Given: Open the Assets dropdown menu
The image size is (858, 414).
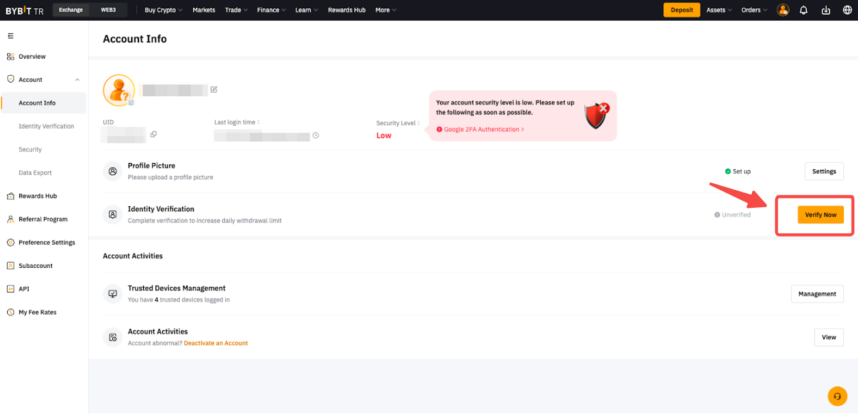Looking at the screenshot, I should (719, 10).
